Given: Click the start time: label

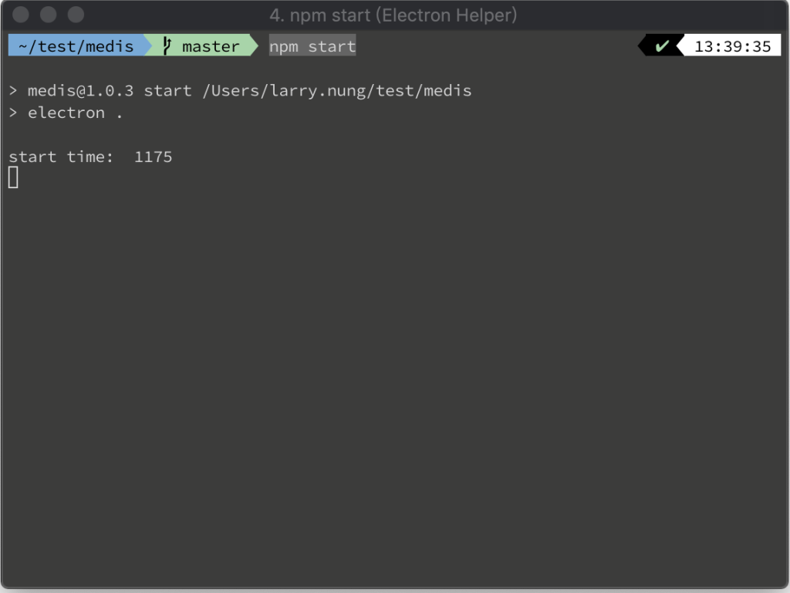Looking at the screenshot, I should (x=61, y=157).
